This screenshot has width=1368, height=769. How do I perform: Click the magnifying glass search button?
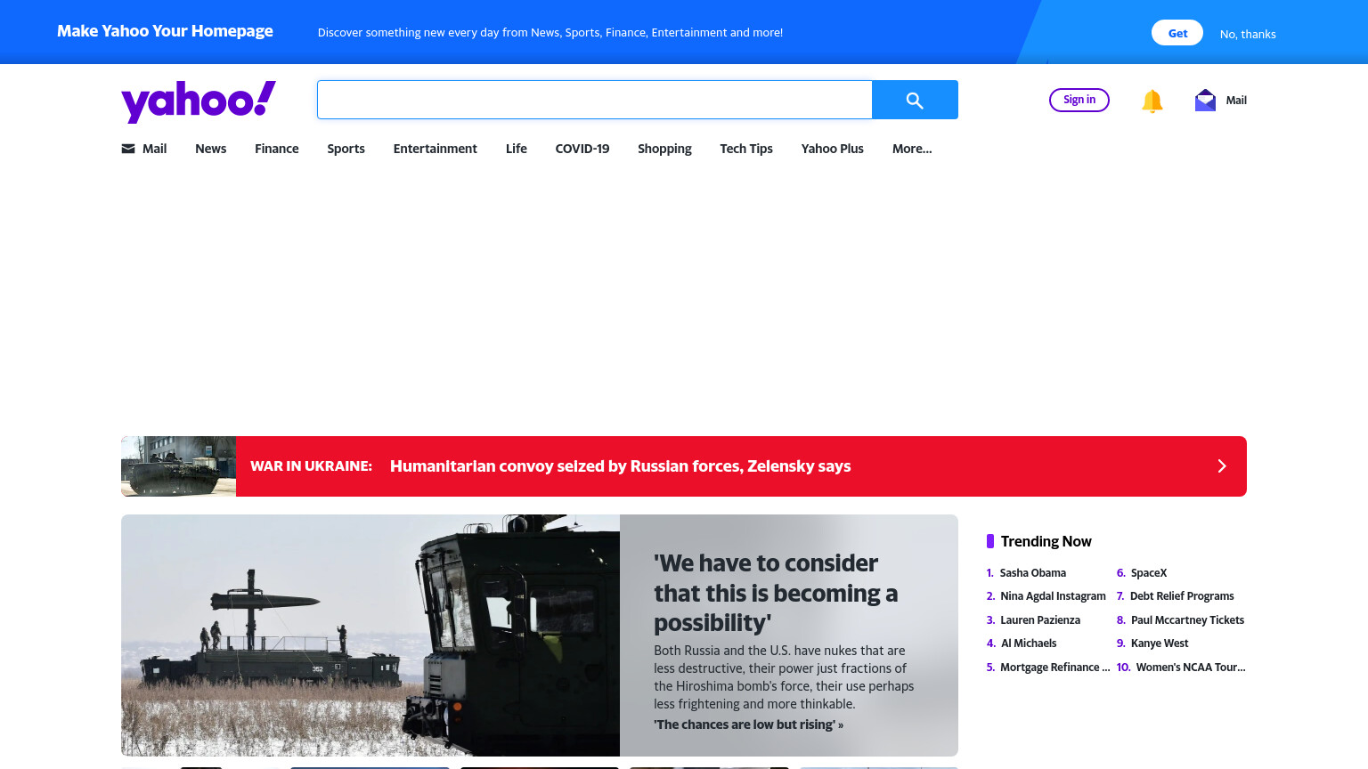coord(915,100)
